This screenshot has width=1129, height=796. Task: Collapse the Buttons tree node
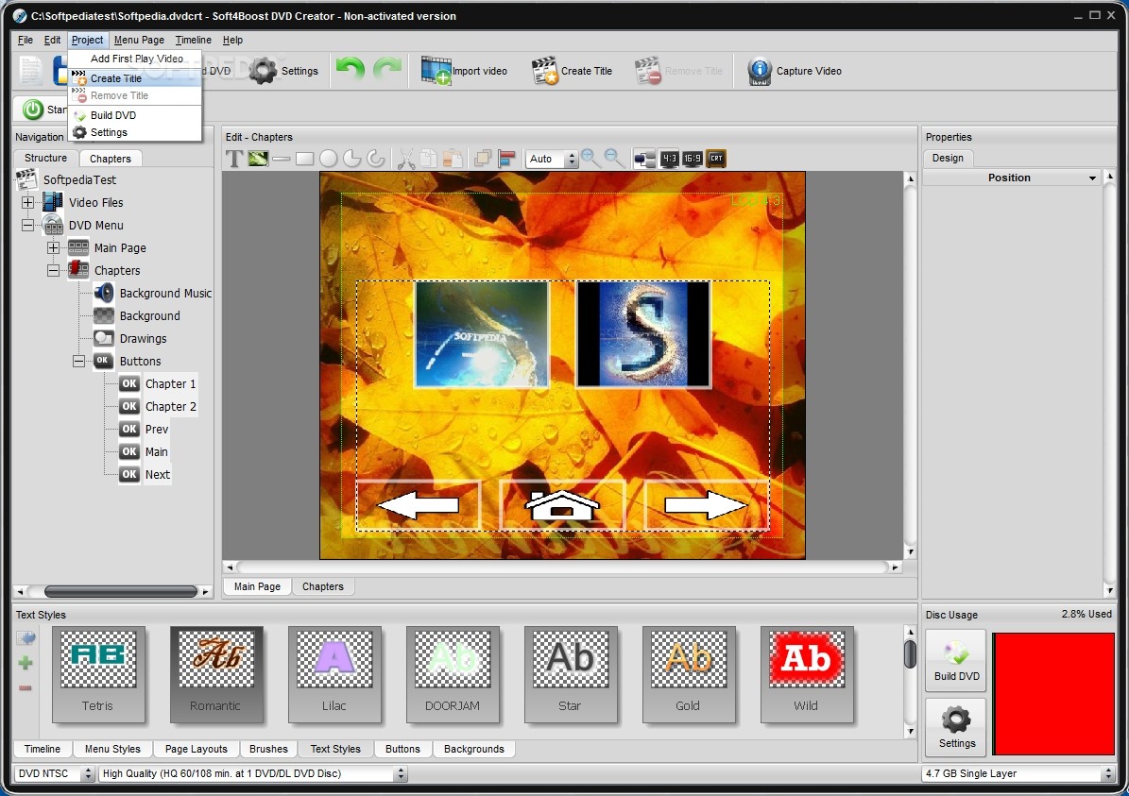78,362
